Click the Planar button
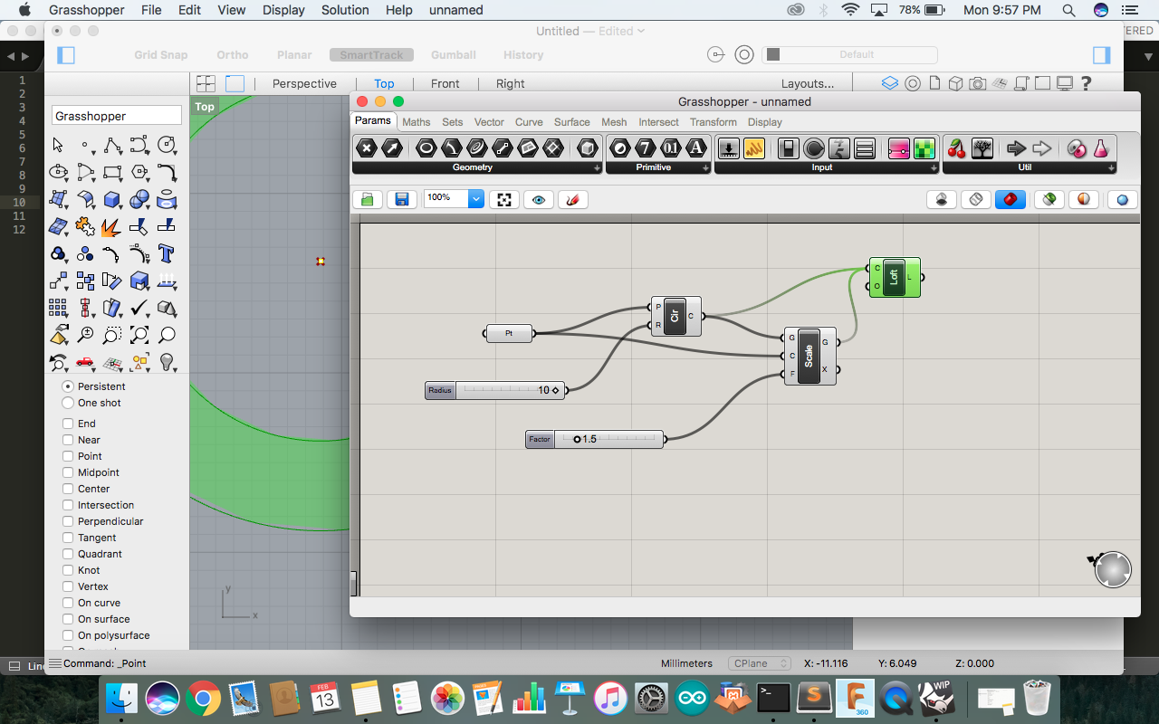The height and width of the screenshot is (724, 1159). click(294, 54)
